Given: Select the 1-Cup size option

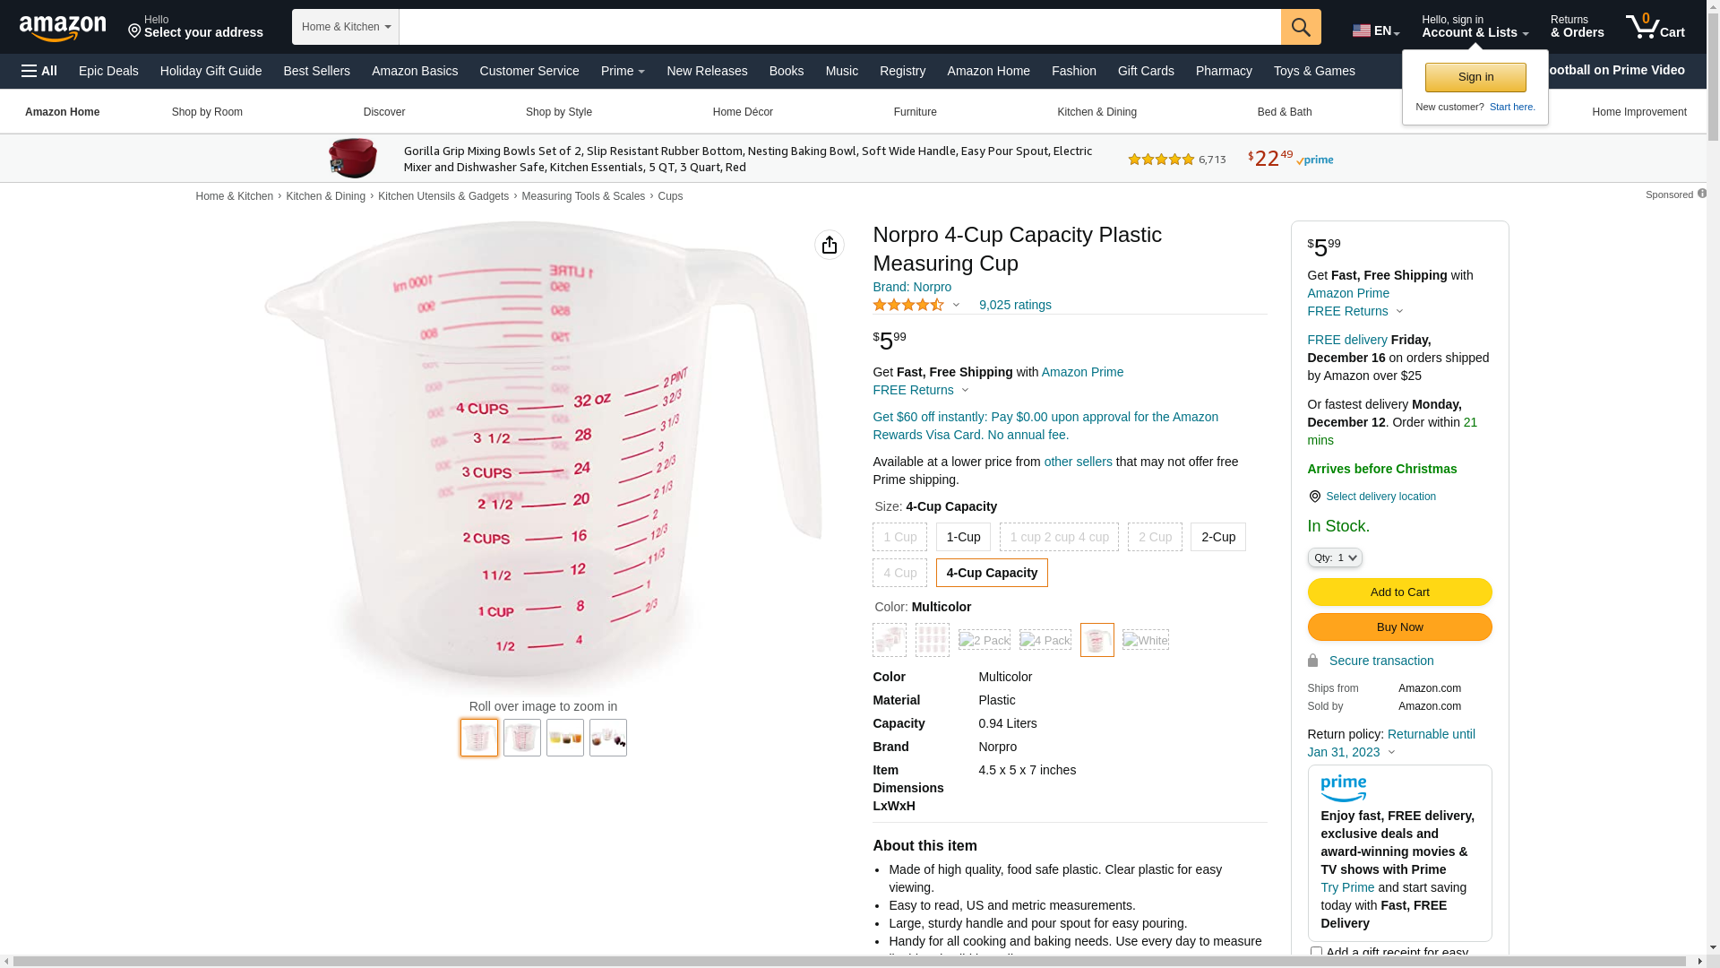Looking at the screenshot, I should tap(963, 537).
